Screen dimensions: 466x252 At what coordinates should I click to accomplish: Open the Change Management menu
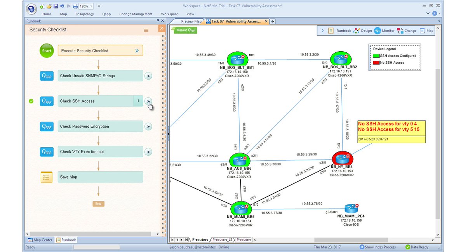(136, 14)
